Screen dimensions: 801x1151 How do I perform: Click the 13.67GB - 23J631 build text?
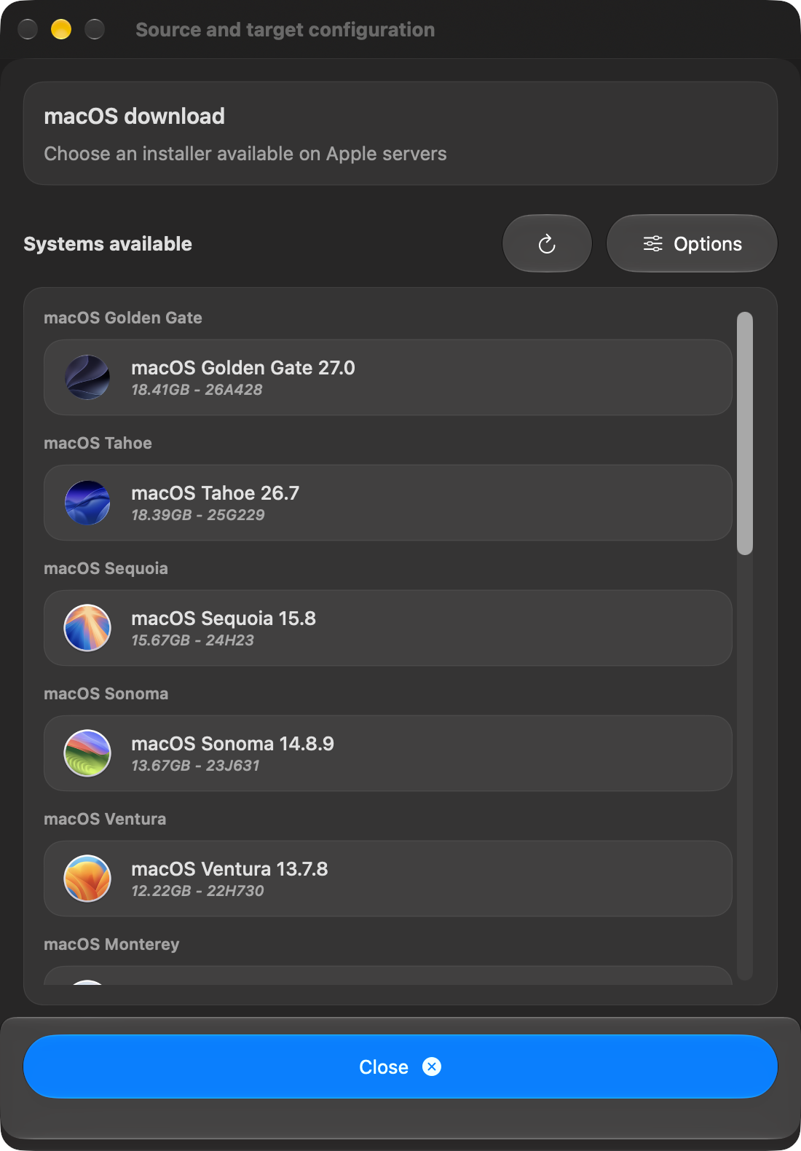pos(195,766)
